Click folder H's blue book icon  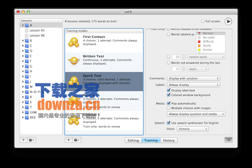(27, 71)
